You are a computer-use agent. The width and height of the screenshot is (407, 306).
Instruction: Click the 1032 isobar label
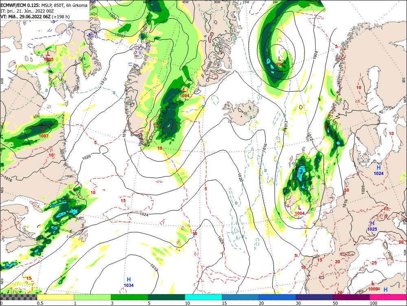click(154, 268)
